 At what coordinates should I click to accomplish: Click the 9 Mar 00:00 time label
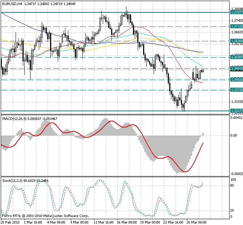80,222
